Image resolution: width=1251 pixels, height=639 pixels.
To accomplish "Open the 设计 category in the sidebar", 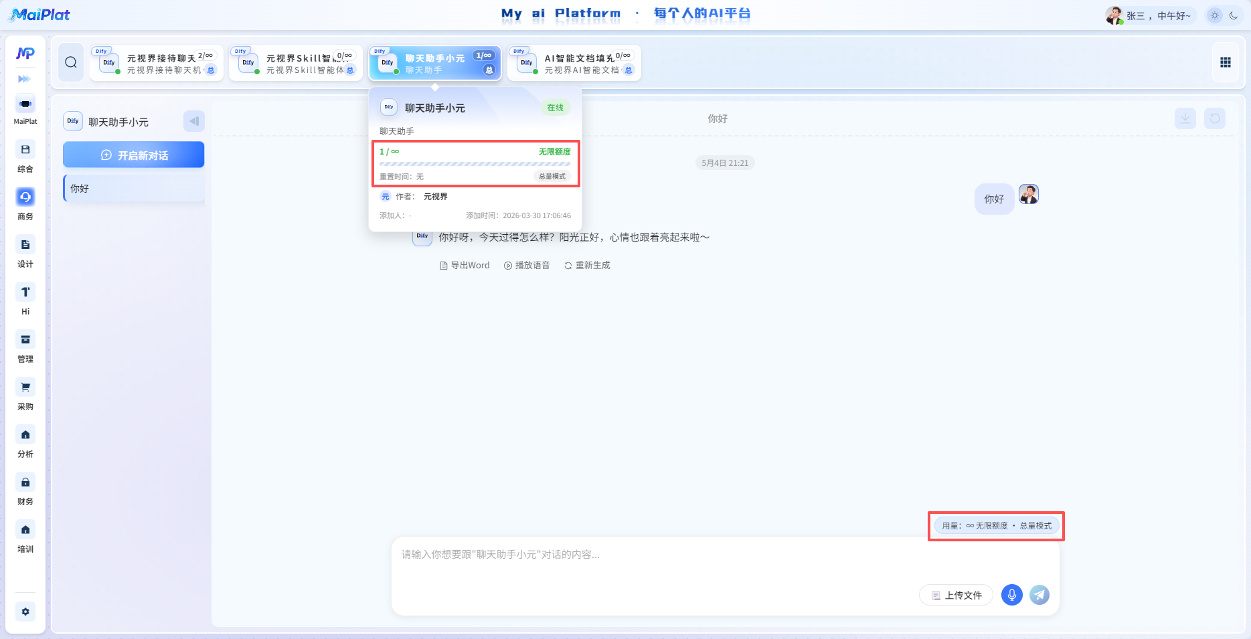I will [x=25, y=252].
